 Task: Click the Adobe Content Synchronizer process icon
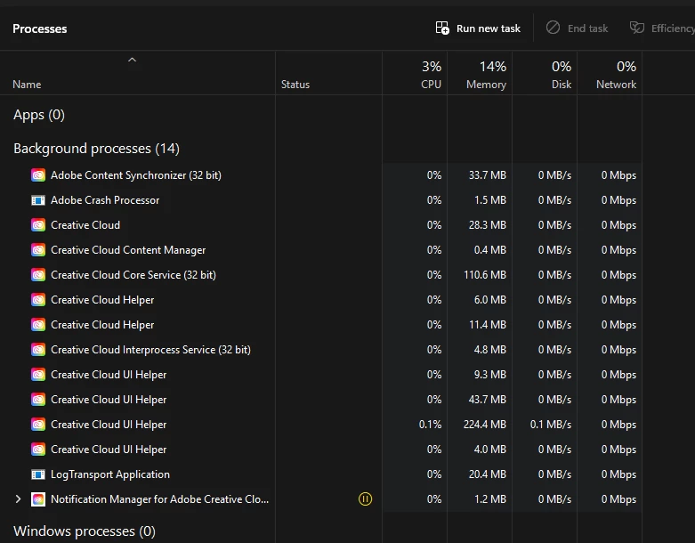[38, 175]
